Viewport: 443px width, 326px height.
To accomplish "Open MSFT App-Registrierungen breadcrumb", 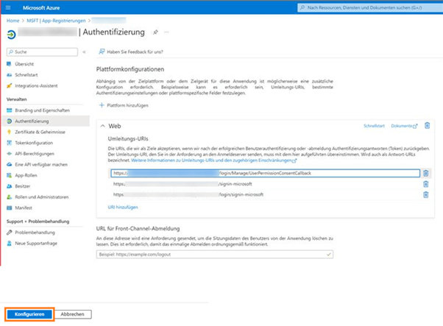I will [x=56, y=21].
